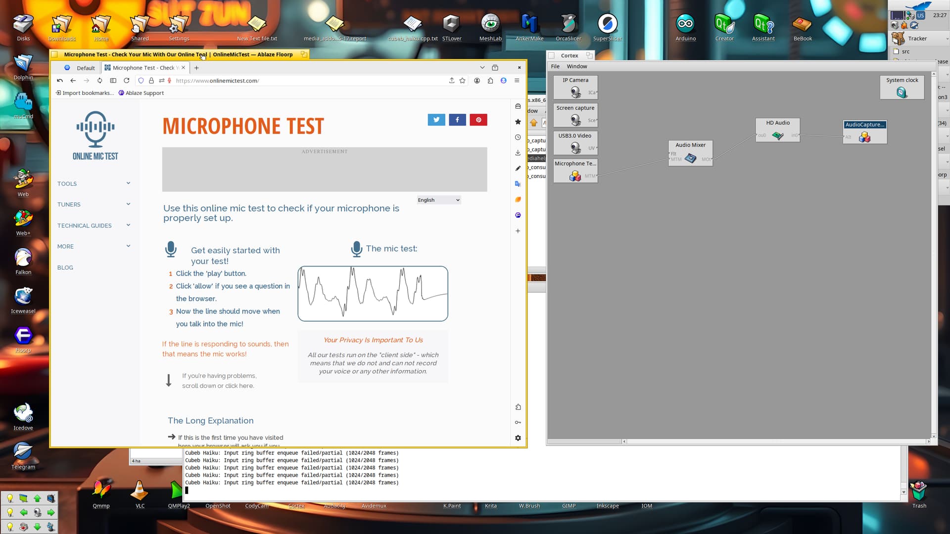Open the VLC desktop icon

(140, 494)
